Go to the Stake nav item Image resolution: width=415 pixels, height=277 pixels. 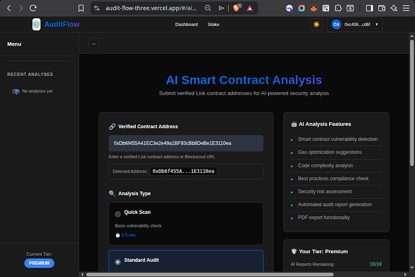coord(214,24)
